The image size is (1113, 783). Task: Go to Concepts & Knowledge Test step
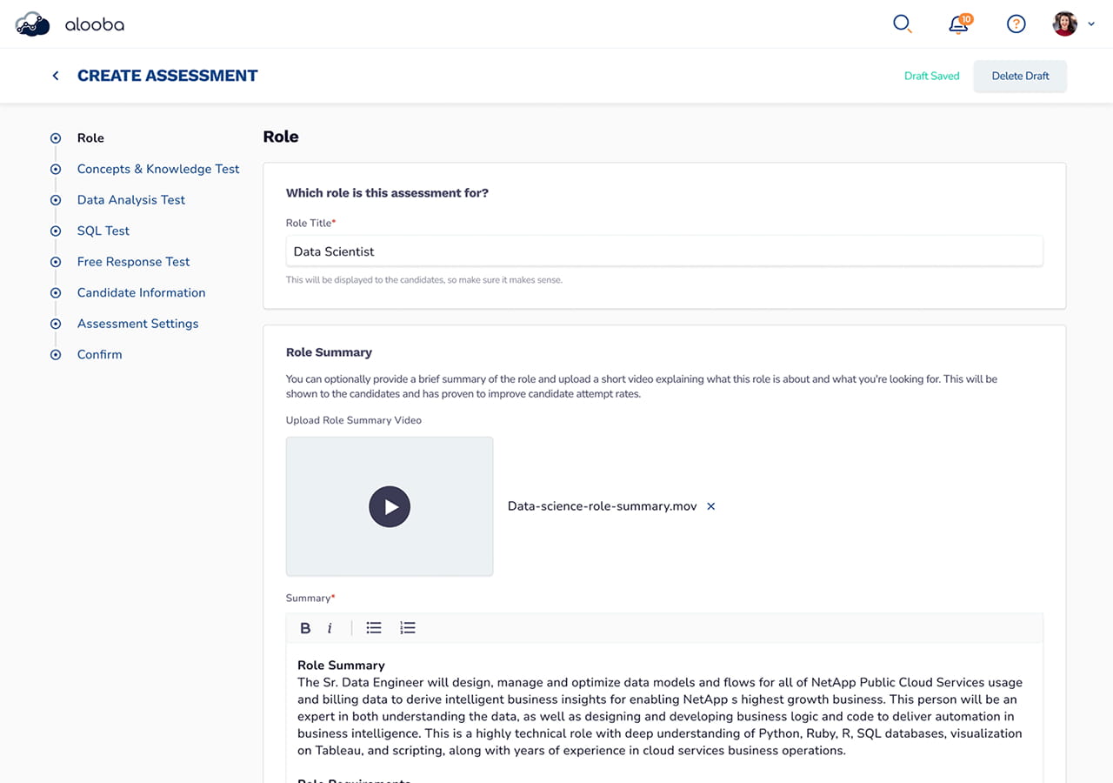click(158, 169)
